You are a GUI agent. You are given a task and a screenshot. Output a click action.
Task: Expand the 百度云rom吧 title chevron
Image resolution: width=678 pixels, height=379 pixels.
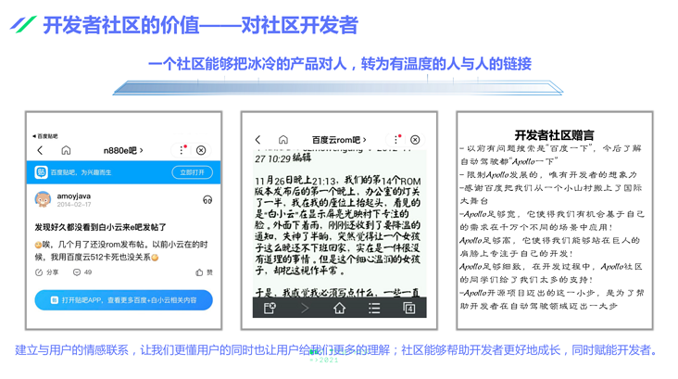(365, 140)
